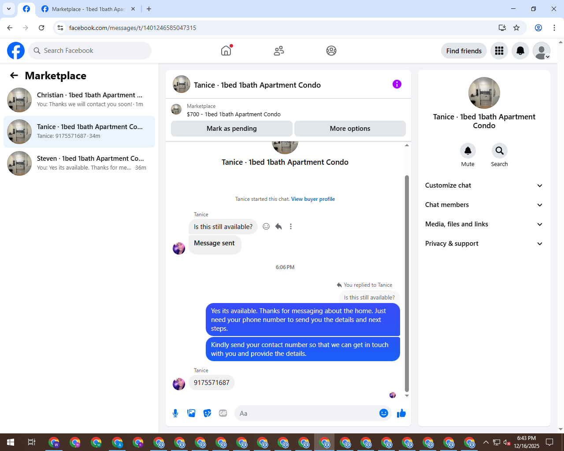
Task: Click the More options button
Action: (x=350, y=129)
